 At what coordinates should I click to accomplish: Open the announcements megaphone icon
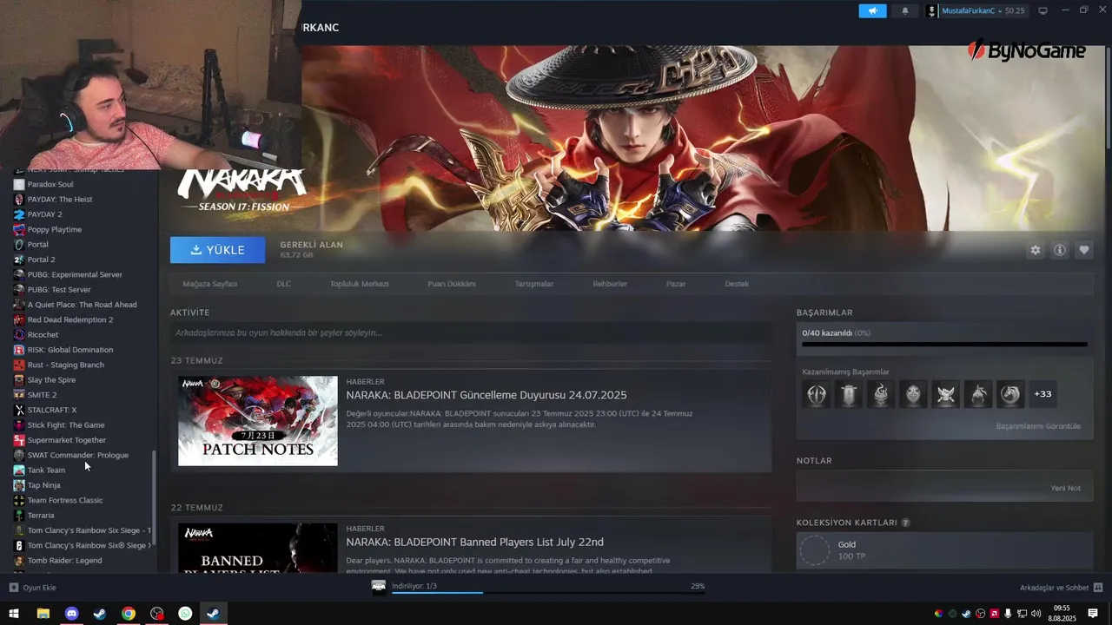(x=872, y=10)
